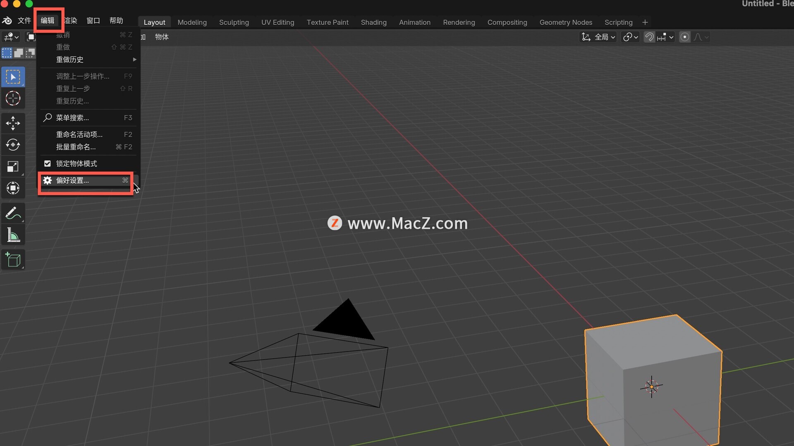This screenshot has height=446, width=794.
Task: Switch to the Scripting workspace tab
Action: [619, 22]
